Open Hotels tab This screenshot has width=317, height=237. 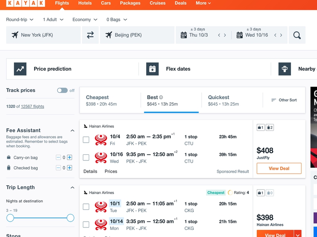click(x=85, y=3)
